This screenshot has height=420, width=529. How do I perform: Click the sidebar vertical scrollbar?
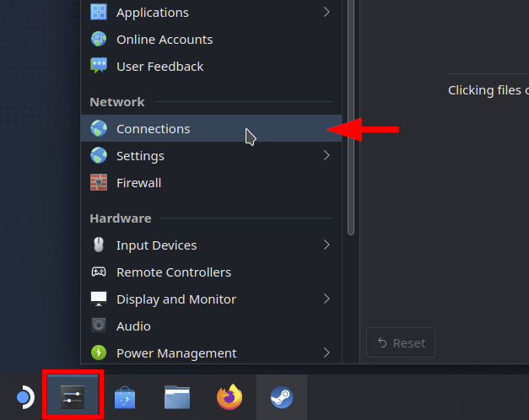[351, 117]
